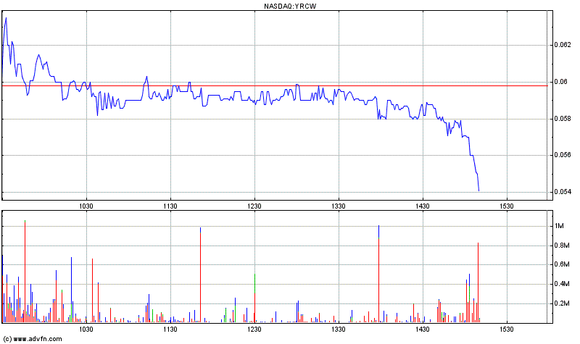This screenshot has width=580, height=344.
Task: Select the 0.8M volume axis label
Action: coord(562,246)
